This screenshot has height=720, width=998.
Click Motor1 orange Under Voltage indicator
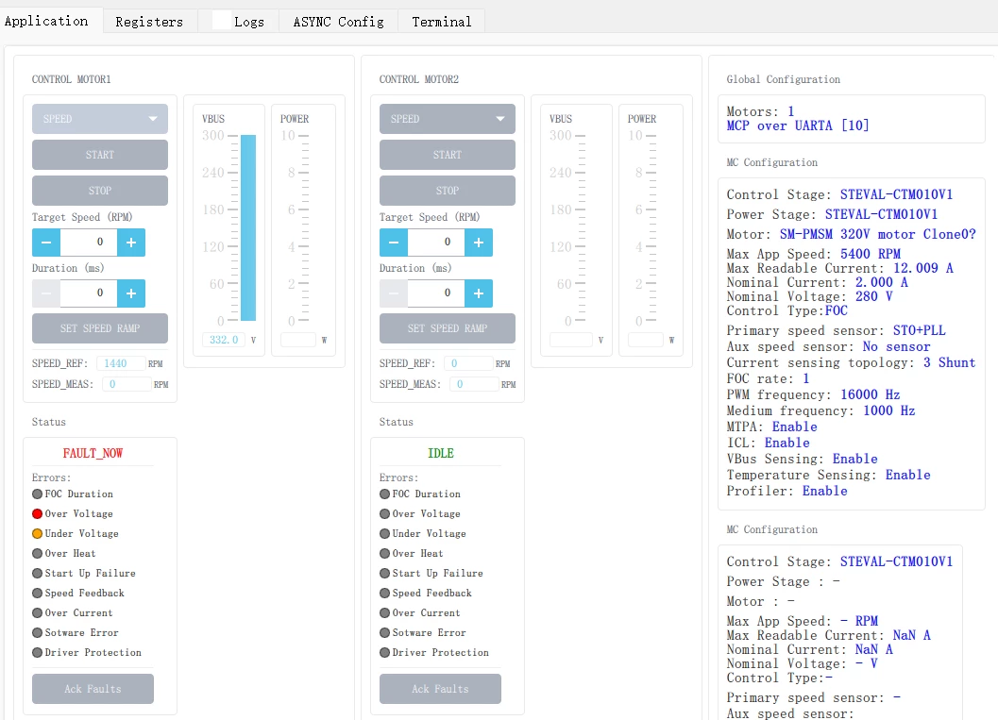[x=38, y=534]
